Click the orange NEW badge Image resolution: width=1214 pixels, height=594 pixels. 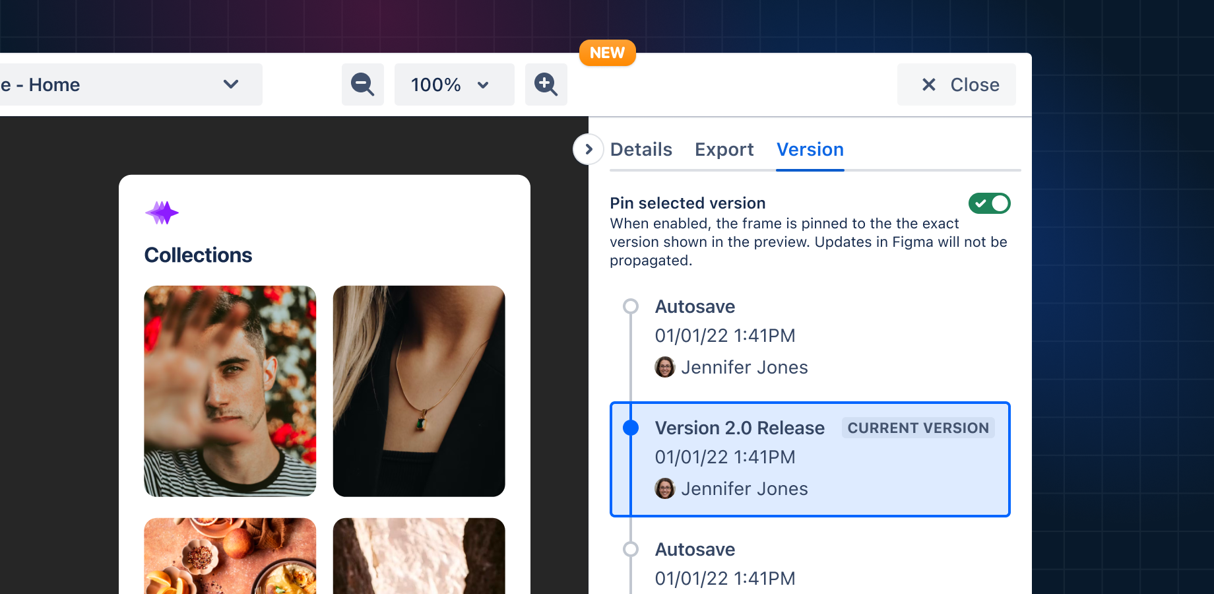pos(607,53)
